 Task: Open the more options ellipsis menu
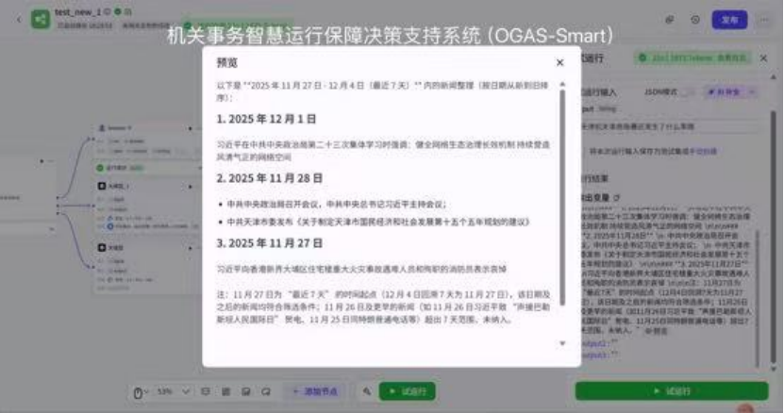point(764,19)
